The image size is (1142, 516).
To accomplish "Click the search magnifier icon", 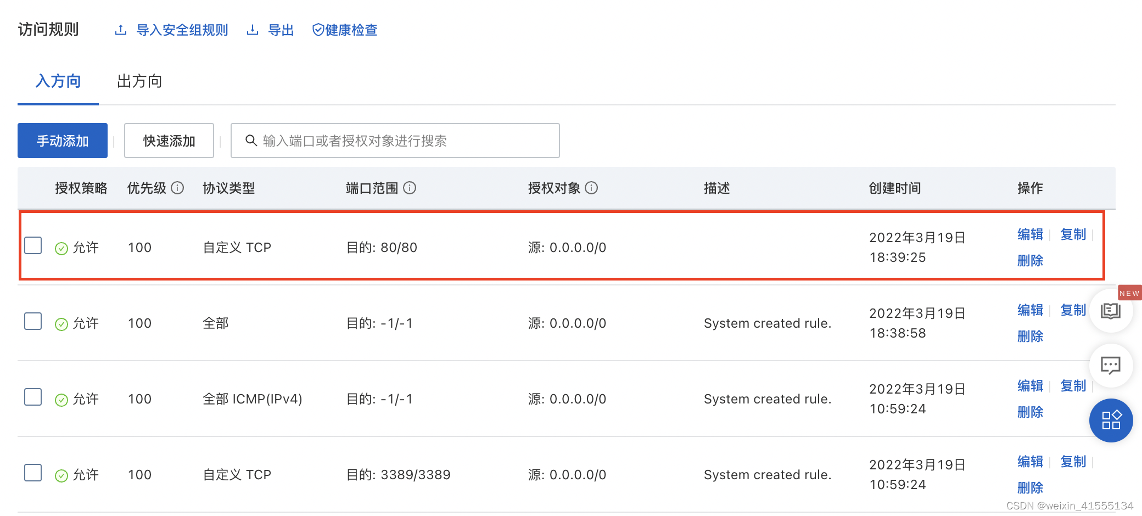I will [251, 141].
